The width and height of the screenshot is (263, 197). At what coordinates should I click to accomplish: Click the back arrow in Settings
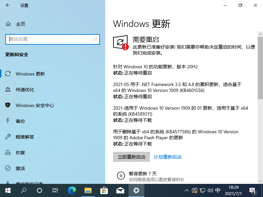pos(8,6)
